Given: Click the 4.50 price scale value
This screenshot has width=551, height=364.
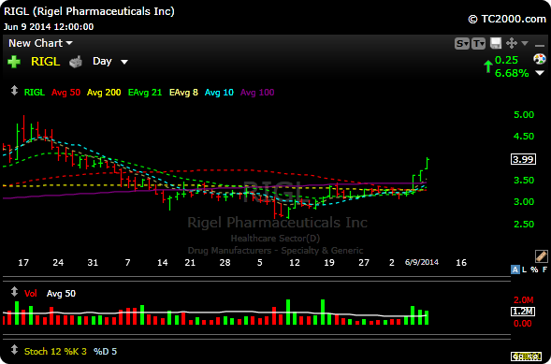Looking at the screenshot, I should 524,137.
